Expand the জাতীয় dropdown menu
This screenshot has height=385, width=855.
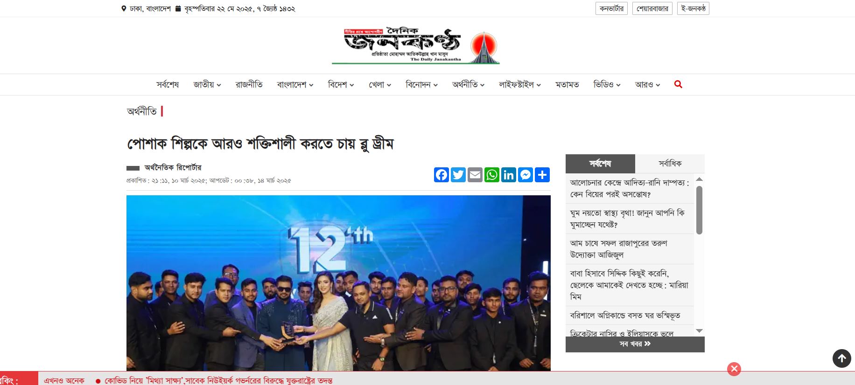[x=207, y=84]
